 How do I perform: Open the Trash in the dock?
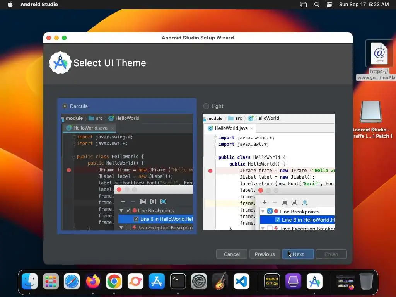point(367,282)
